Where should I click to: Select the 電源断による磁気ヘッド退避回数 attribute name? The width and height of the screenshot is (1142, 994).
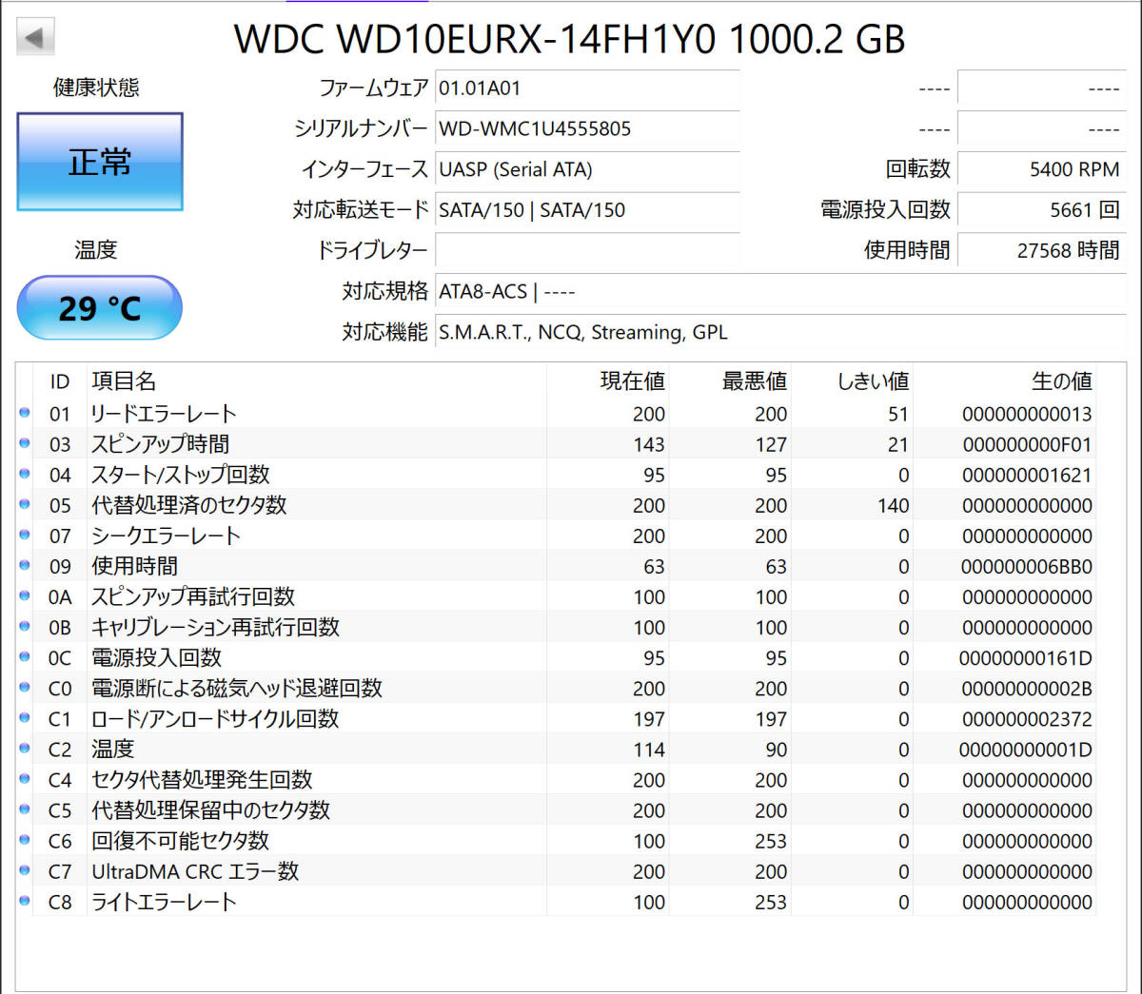click(237, 688)
